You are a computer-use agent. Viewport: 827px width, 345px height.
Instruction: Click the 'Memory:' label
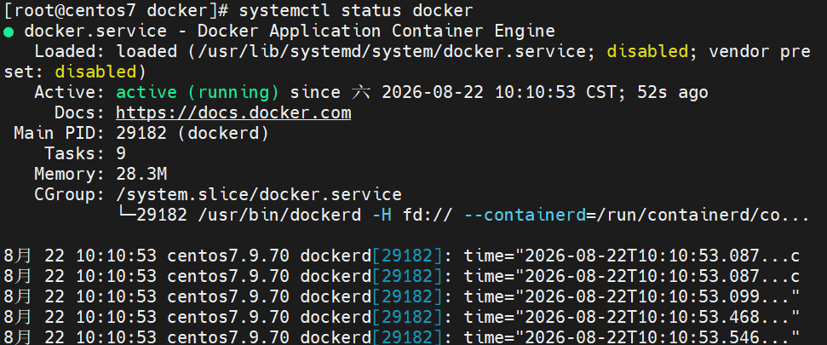click(69, 174)
